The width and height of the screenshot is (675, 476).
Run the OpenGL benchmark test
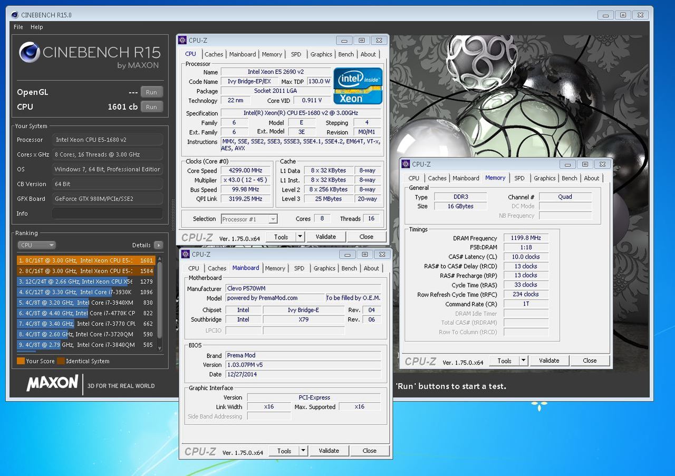click(151, 92)
